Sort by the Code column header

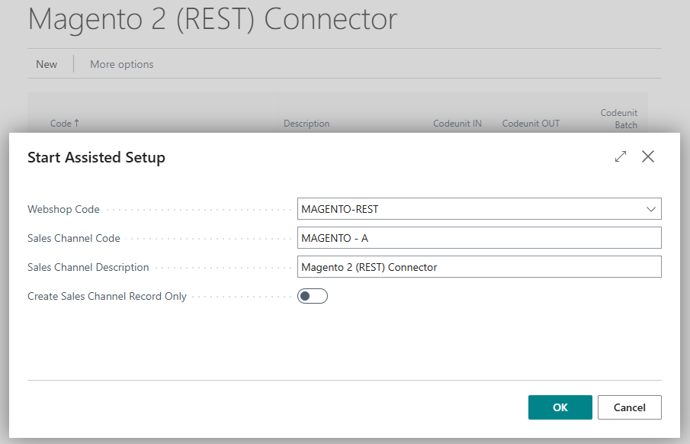[65, 124]
